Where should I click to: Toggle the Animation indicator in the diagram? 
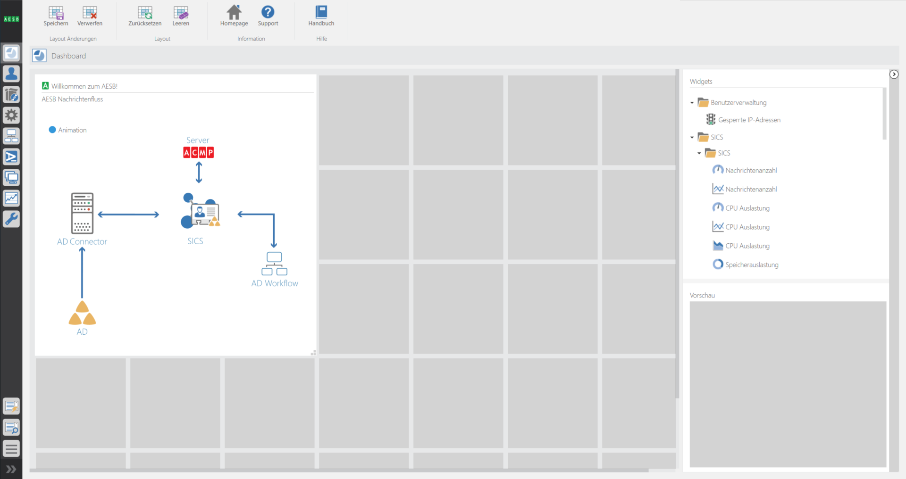tap(52, 130)
